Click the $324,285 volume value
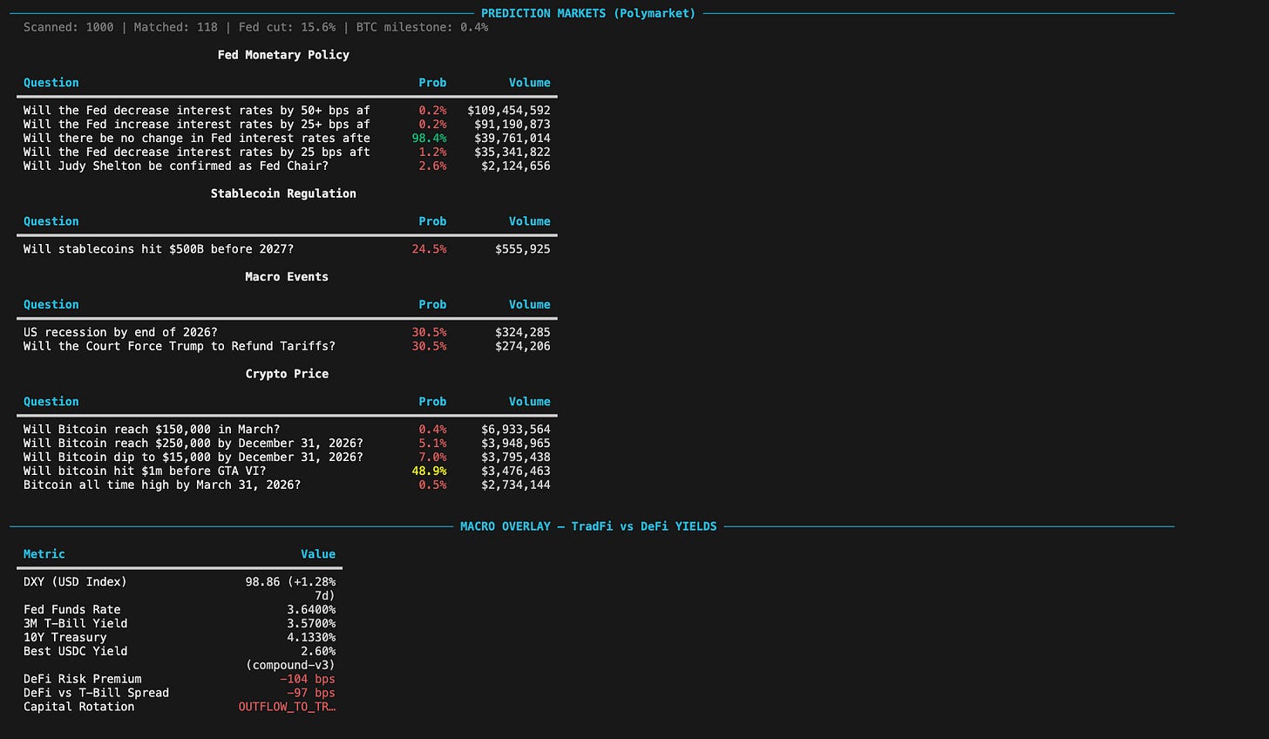 [x=523, y=332]
